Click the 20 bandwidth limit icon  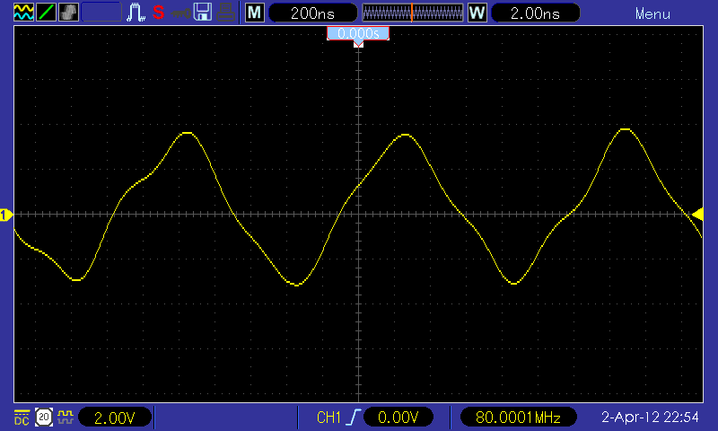[44, 417]
